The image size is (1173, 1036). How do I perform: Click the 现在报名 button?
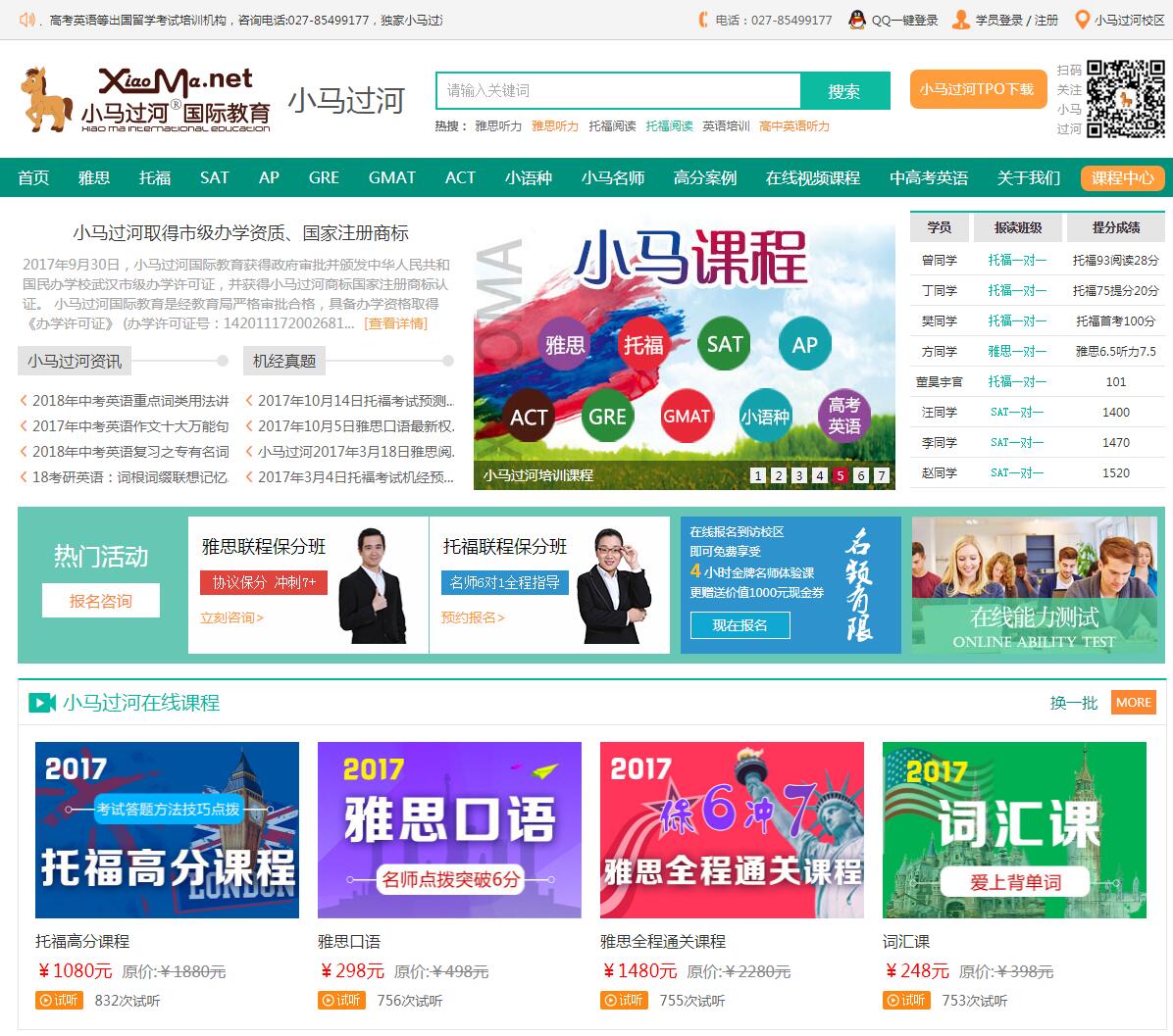[739, 625]
